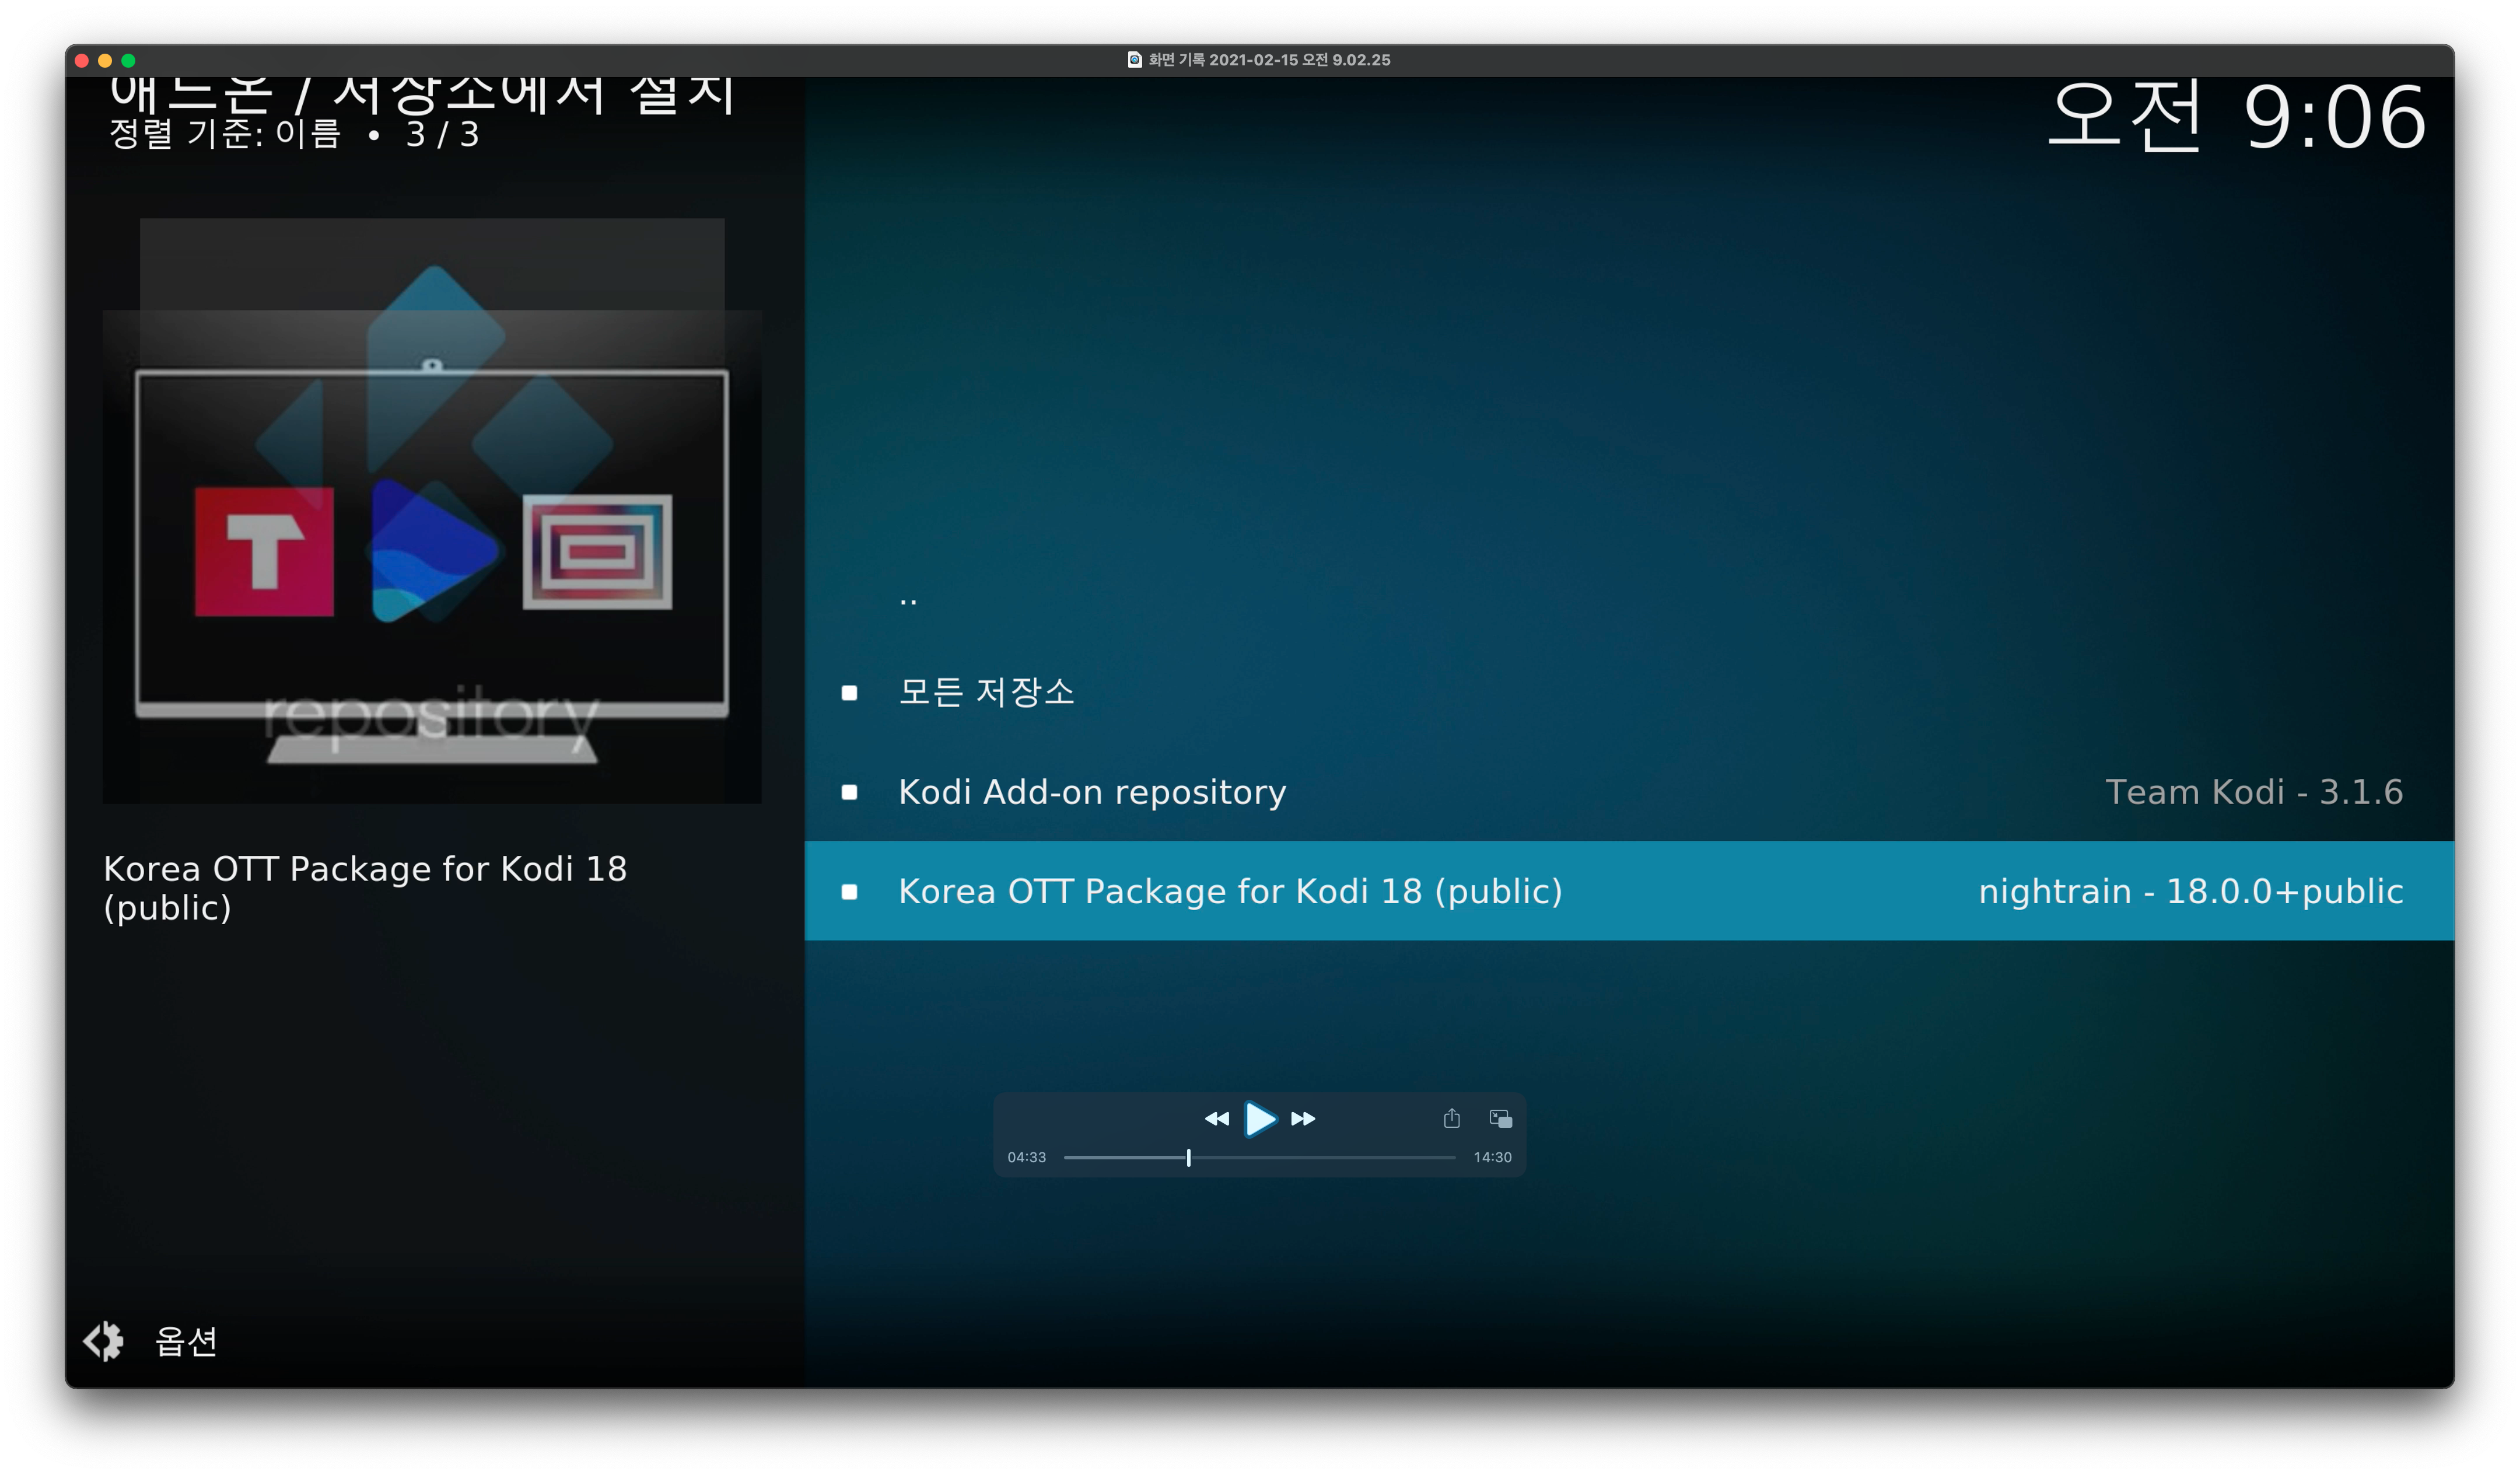Click the options gear icon
This screenshot has height=1475, width=2520.
tap(103, 1340)
